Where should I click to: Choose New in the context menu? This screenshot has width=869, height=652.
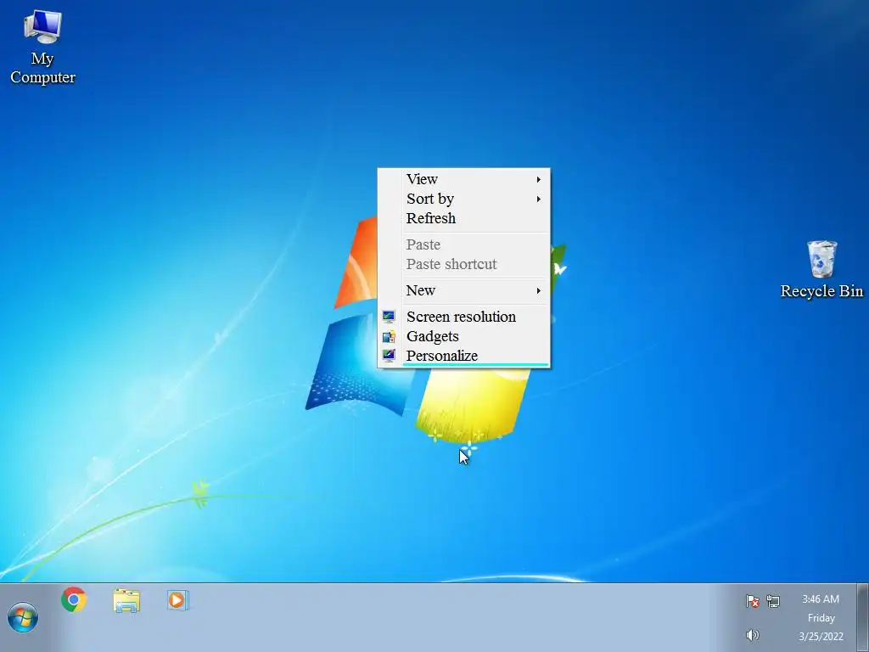coord(464,290)
